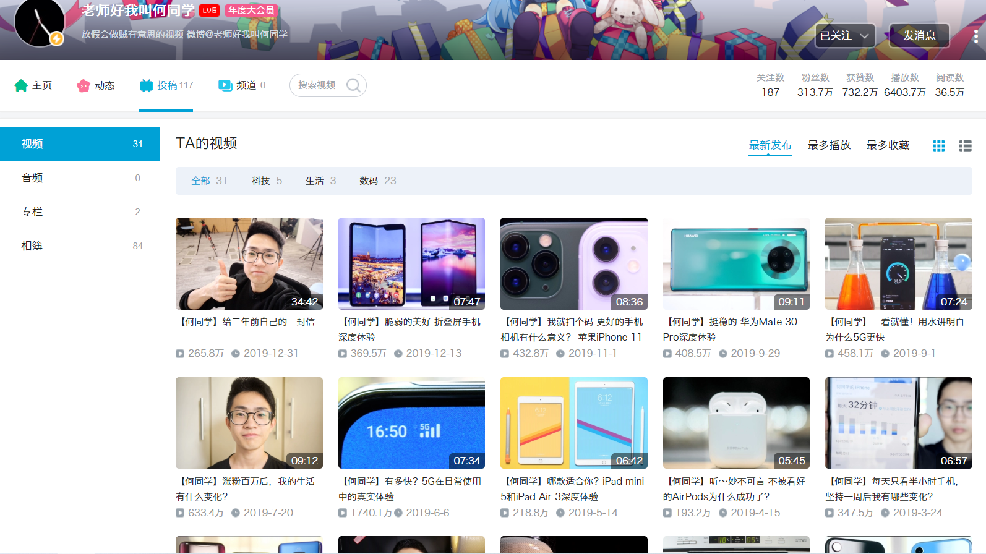Viewport: 986px width, 554px height.
Task: Open thumbnail of iPhone 11 camera video
Action: (574, 263)
